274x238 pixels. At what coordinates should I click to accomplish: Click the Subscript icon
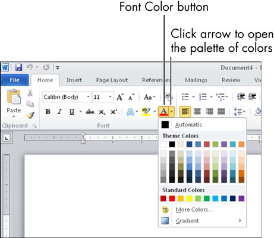click(102, 112)
